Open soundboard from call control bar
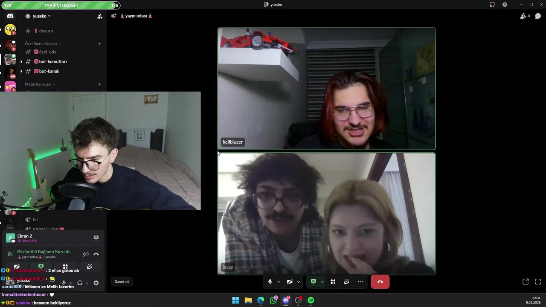Viewport: 546px width, 307px height. pyautogui.click(x=346, y=282)
